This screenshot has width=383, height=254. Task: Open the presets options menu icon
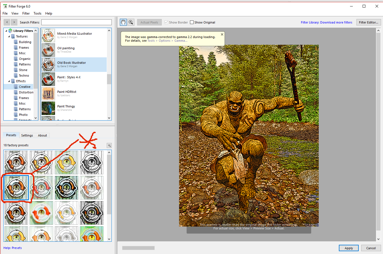pos(109,145)
